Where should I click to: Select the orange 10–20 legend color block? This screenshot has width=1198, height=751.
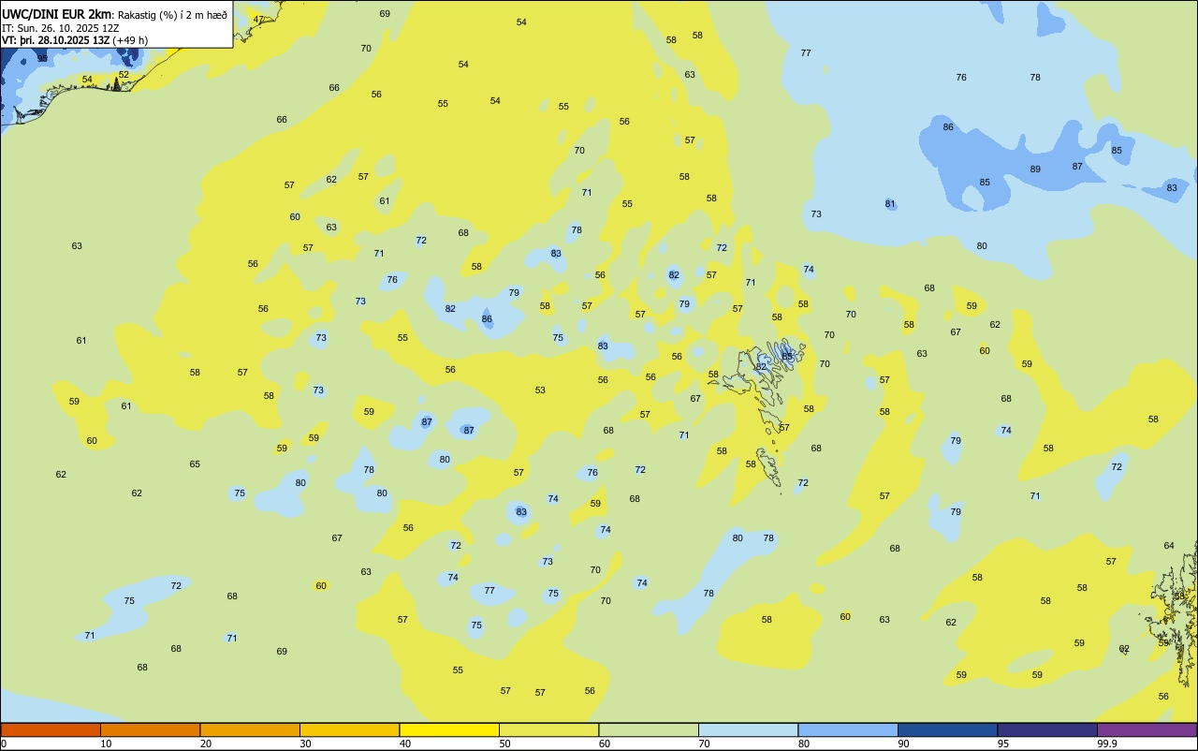[x=150, y=729]
